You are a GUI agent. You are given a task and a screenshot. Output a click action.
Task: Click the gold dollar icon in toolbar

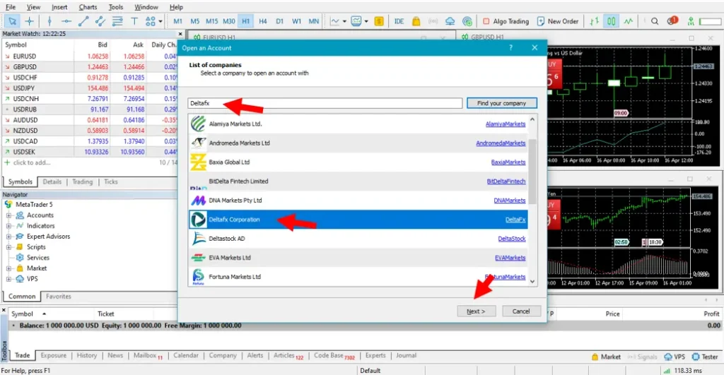click(x=379, y=21)
